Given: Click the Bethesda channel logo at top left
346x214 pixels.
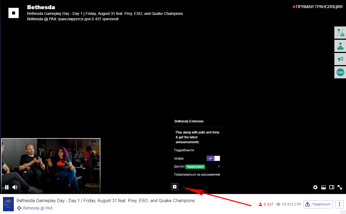Looking at the screenshot, I should 14,13.
